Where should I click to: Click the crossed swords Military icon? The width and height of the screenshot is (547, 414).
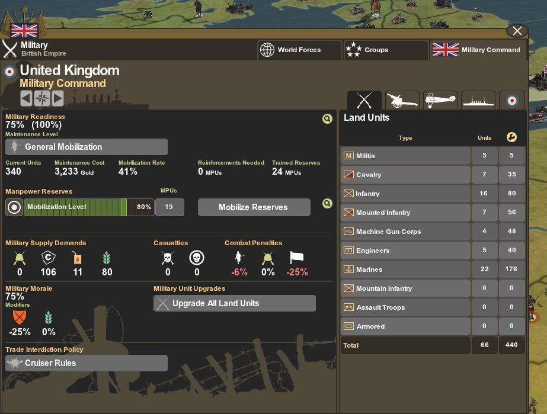[x=9, y=49]
